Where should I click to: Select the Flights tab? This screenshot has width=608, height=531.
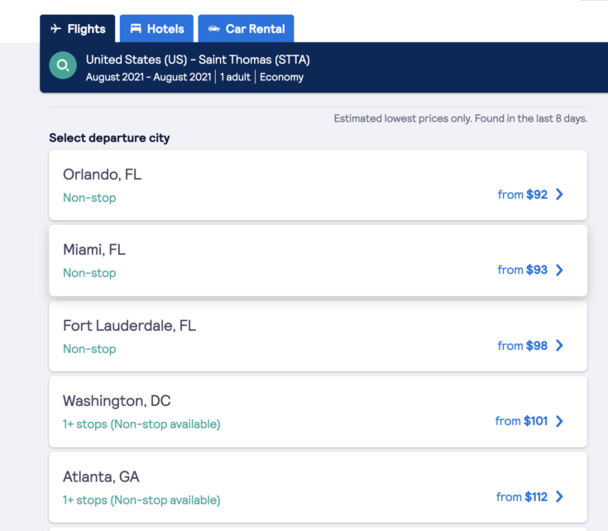pyautogui.click(x=78, y=29)
